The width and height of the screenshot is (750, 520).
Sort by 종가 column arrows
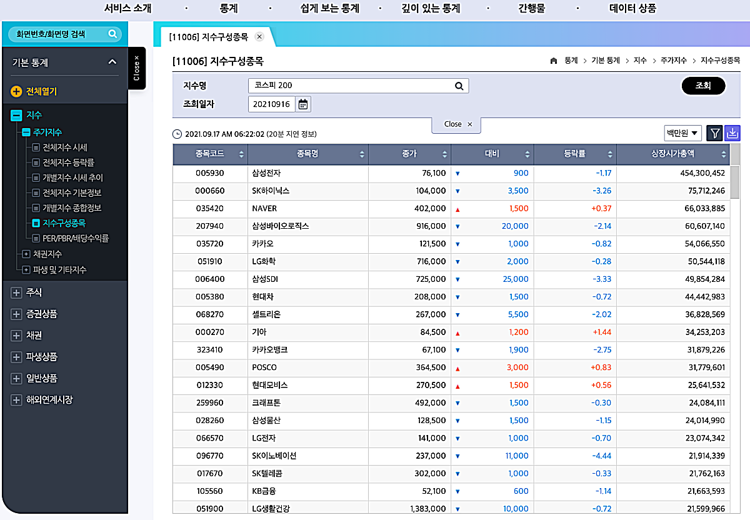click(x=444, y=154)
